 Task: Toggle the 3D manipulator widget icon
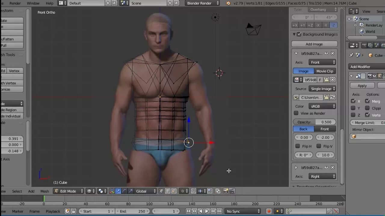point(112,191)
